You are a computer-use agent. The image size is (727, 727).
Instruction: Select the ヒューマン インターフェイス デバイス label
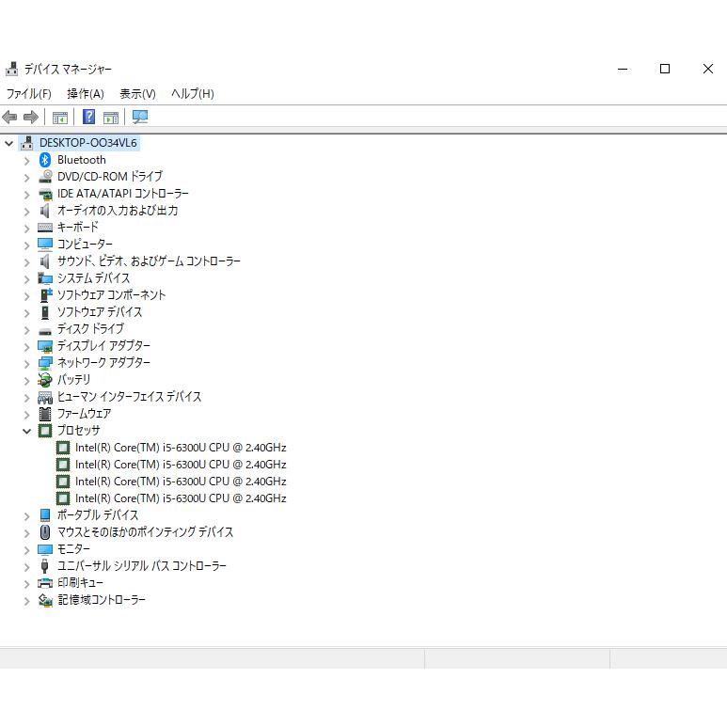pyautogui.click(x=130, y=397)
